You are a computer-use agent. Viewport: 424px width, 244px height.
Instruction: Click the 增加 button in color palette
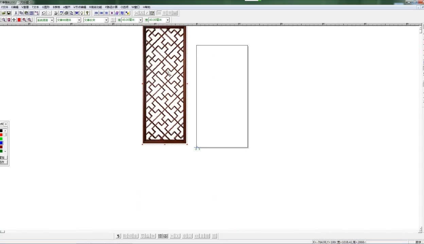point(2,158)
